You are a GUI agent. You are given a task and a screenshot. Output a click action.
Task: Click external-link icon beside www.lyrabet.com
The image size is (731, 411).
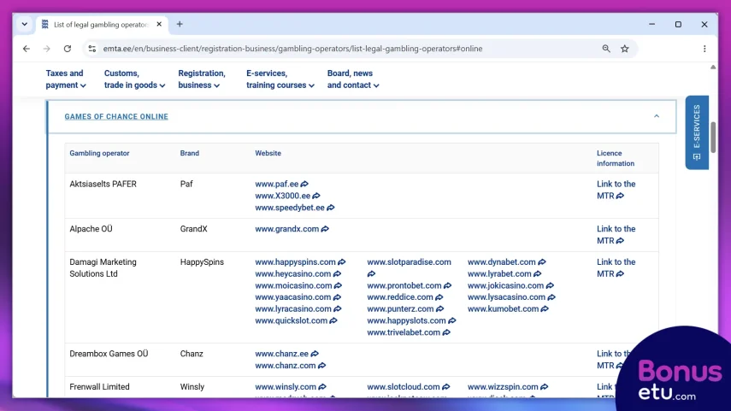click(x=538, y=273)
